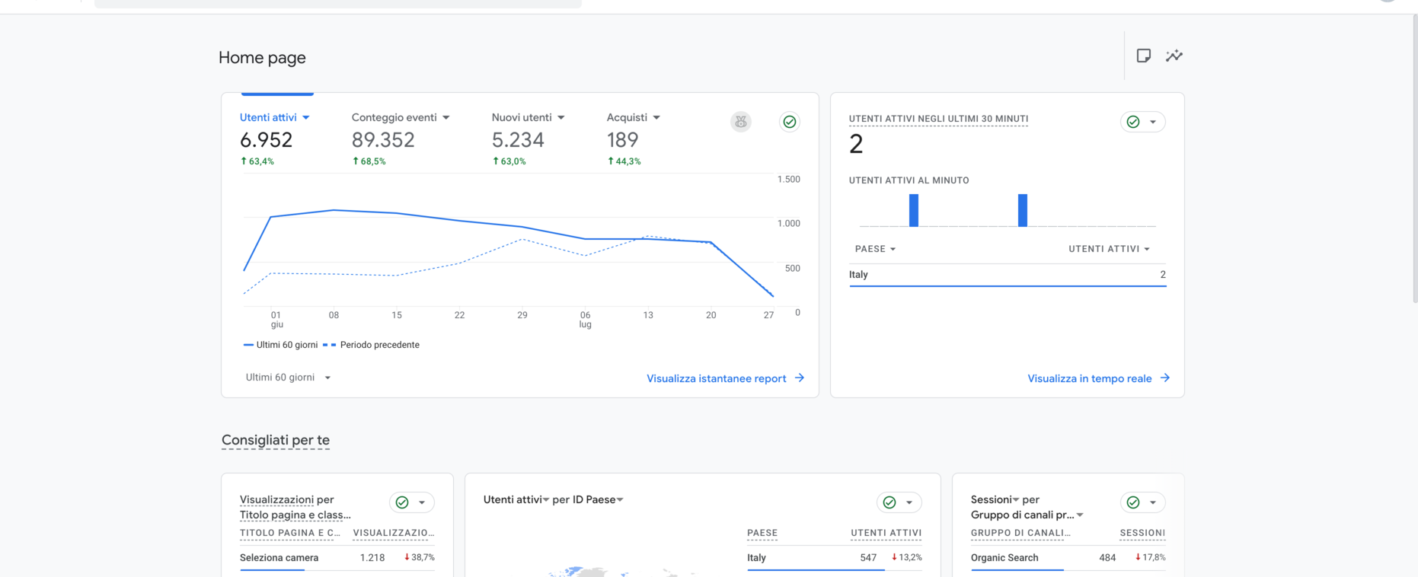Image resolution: width=1418 pixels, height=577 pixels.
Task: Expand the Acquisti metric dropdown arrow
Action: click(656, 118)
